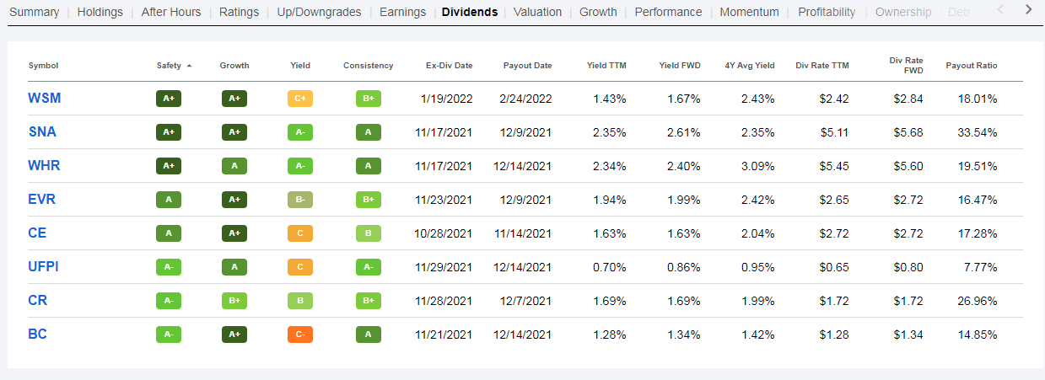Open the BC ticker link
This screenshot has width=1045, height=380.
37,335
